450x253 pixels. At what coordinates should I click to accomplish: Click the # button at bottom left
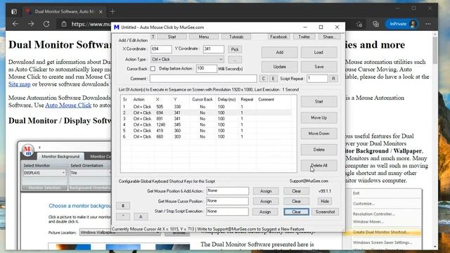[x=123, y=206]
